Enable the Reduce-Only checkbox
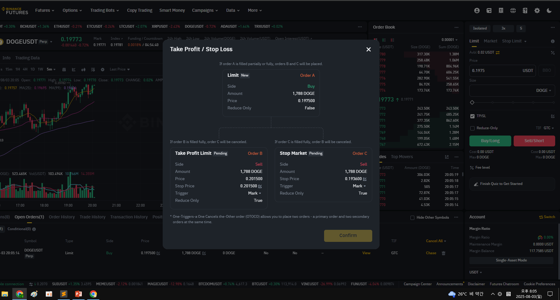 pyautogui.click(x=472, y=128)
